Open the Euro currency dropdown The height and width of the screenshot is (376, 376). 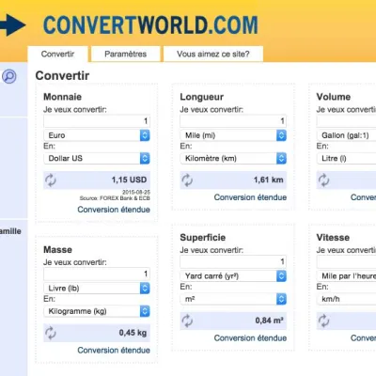coord(97,135)
